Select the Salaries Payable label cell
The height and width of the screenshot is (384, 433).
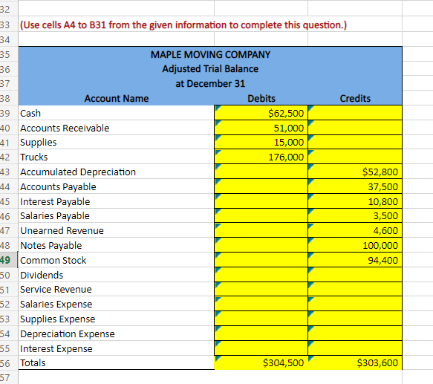116,215
